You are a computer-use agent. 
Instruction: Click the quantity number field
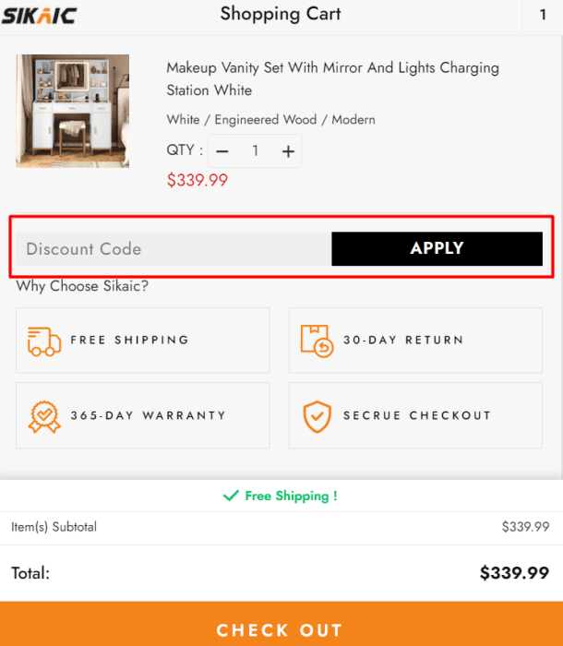(x=256, y=151)
